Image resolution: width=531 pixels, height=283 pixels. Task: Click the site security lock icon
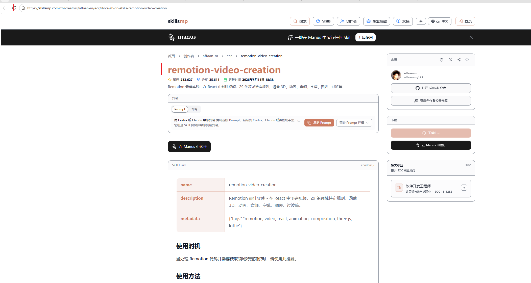[x=23, y=8]
